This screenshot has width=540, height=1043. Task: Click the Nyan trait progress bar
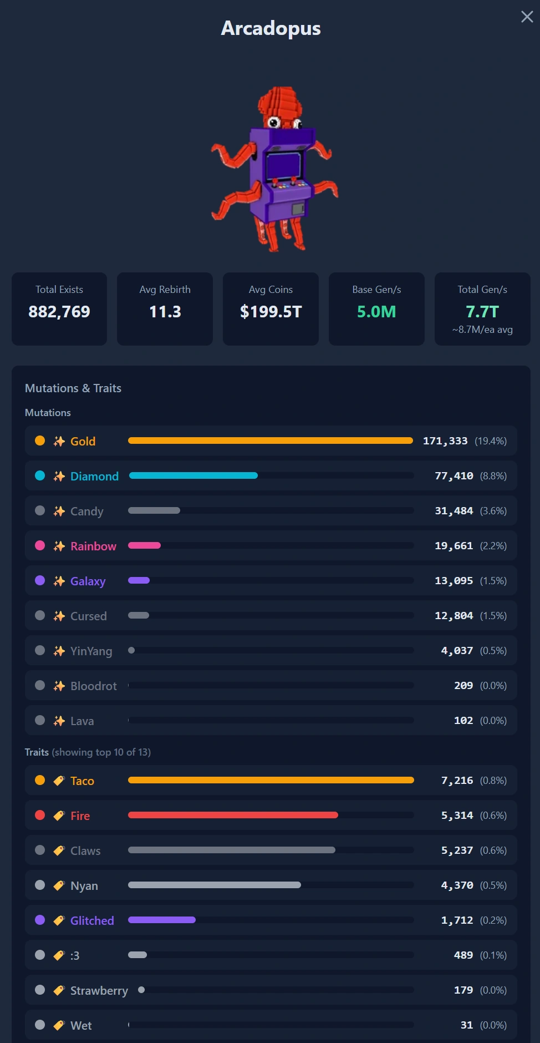[271, 885]
